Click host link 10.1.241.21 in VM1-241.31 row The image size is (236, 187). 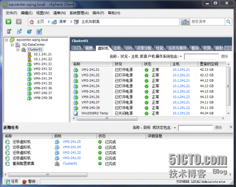181,70
